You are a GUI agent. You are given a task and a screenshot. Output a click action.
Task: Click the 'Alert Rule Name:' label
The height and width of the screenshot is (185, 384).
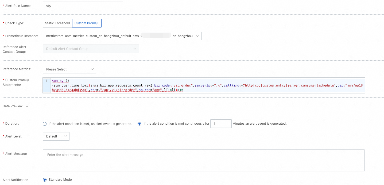coord(18,6)
